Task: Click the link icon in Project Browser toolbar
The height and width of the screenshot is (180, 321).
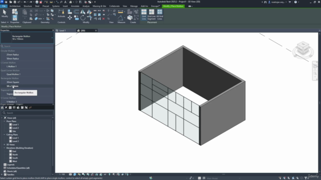Action: 30,107
